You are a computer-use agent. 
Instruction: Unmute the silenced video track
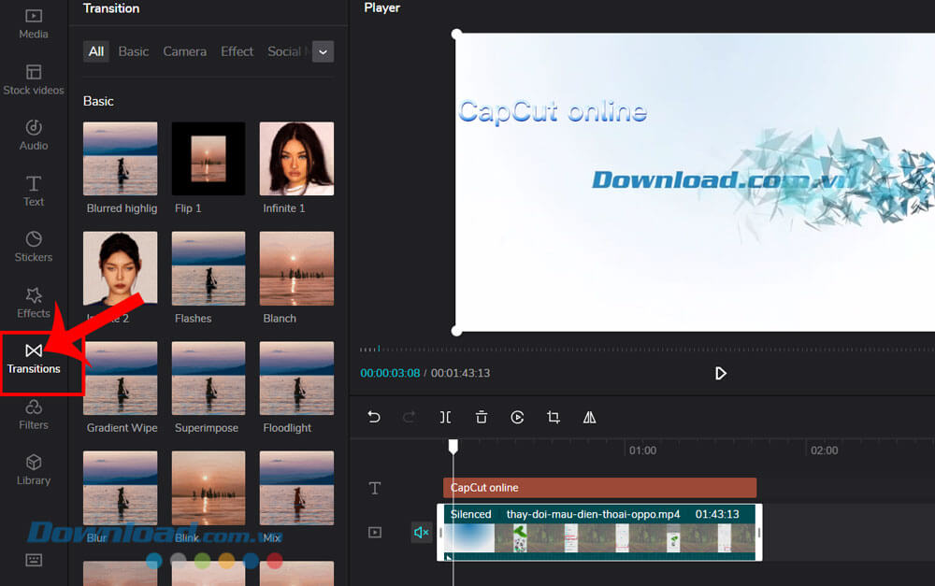click(x=421, y=532)
